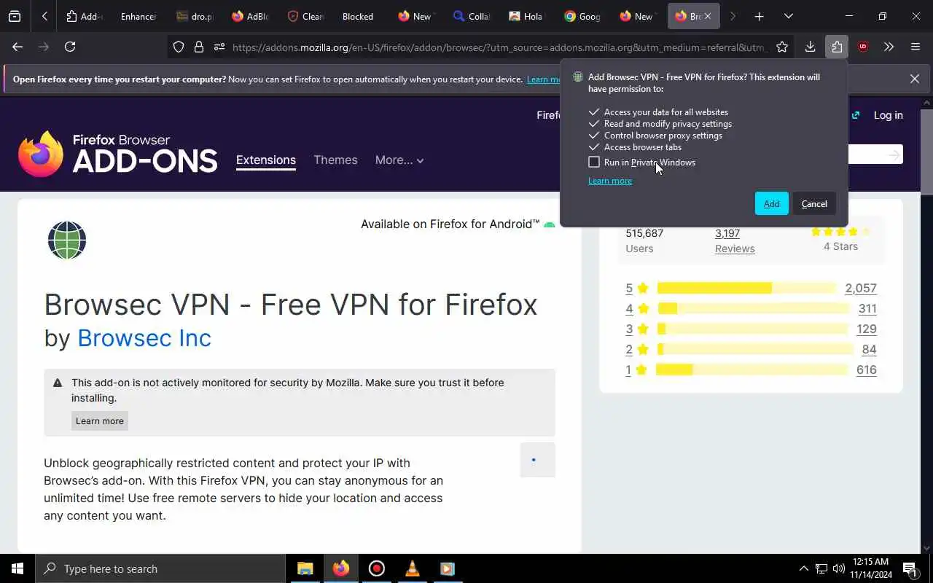Click the Browsec globe extension icon
Viewport: 933px width, 583px height.
tap(67, 240)
